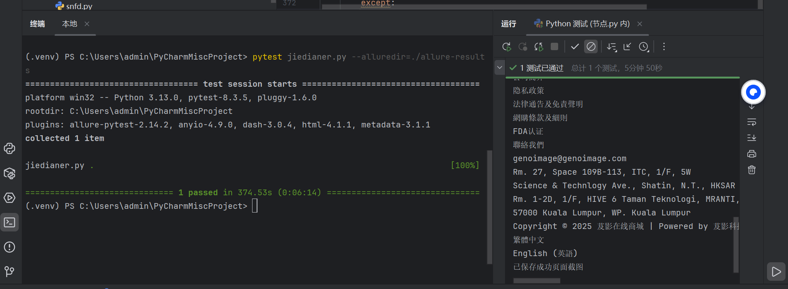Screen dimensions: 788x289
Task: Select the Terminal tool window icon
Action: tap(9, 222)
